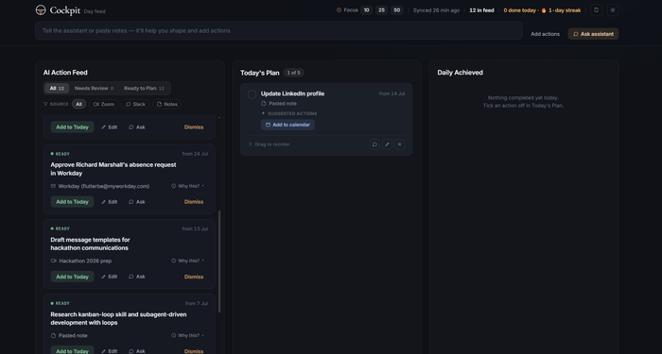Viewport: 662px width, 354px height.
Task: Mark Update LinkedIn profile as complete
Action: click(x=253, y=94)
